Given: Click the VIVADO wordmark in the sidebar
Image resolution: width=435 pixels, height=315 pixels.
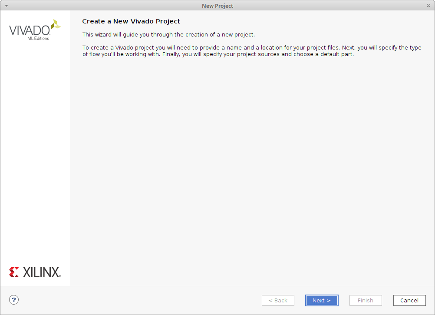Looking at the screenshot, I should [30, 30].
